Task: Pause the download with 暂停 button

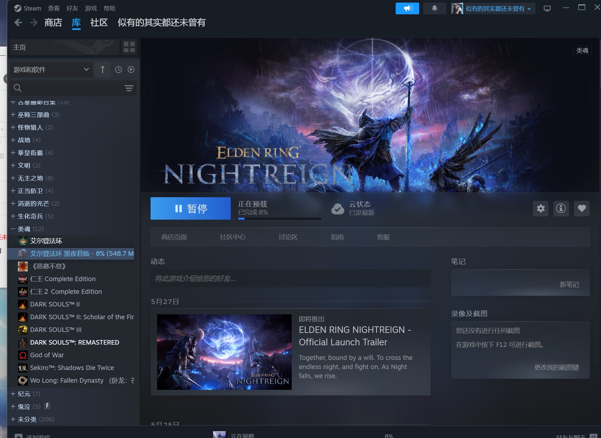Action: click(x=191, y=208)
